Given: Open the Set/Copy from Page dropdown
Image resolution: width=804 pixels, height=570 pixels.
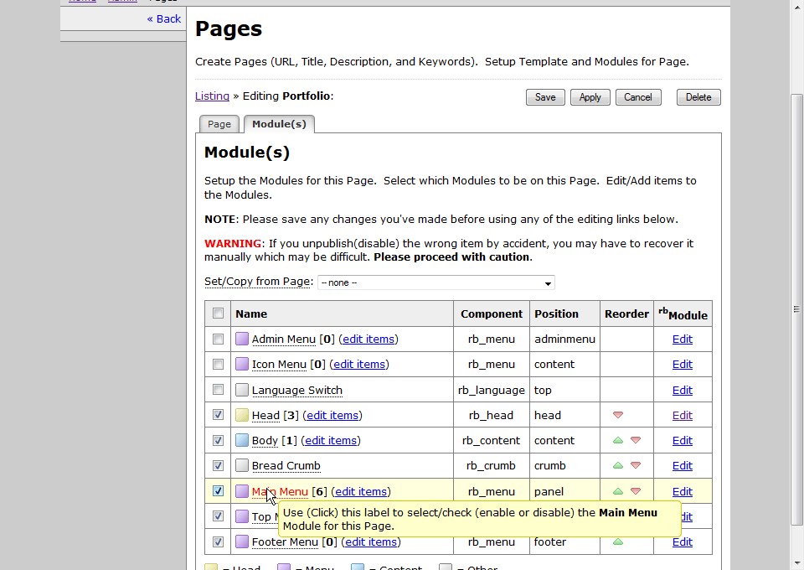Looking at the screenshot, I should [435, 282].
